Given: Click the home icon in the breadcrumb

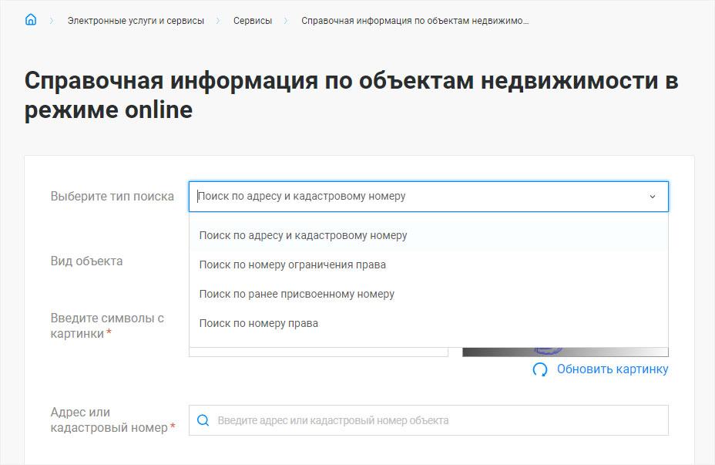Looking at the screenshot, I should 31,20.
